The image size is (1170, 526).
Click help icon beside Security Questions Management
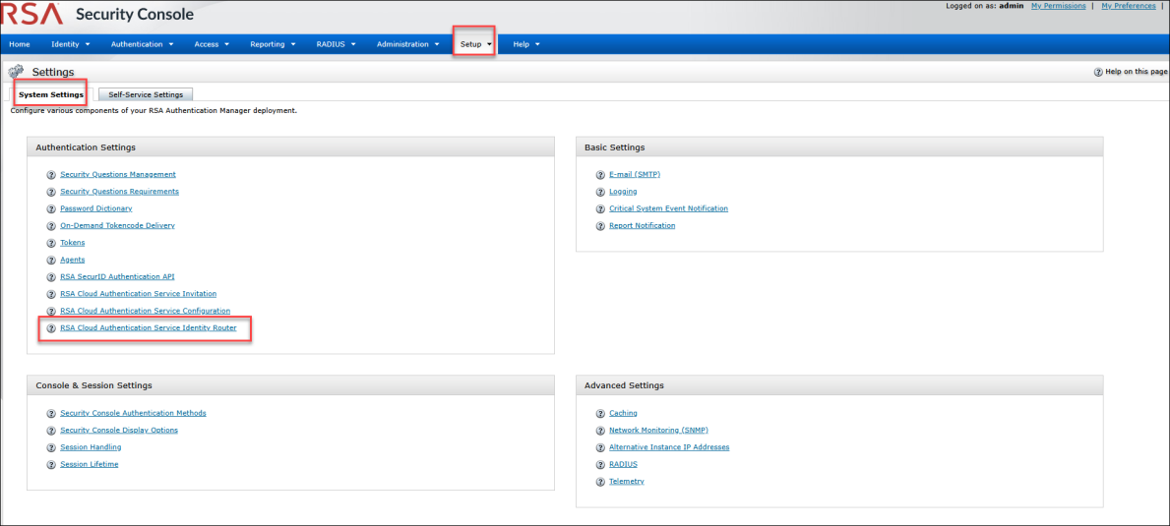coord(51,175)
